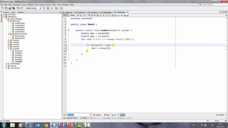Click the Debug Project toolbar icon
Image resolution: width=228 pixels, height=128 pixels.
(x=56, y=8)
